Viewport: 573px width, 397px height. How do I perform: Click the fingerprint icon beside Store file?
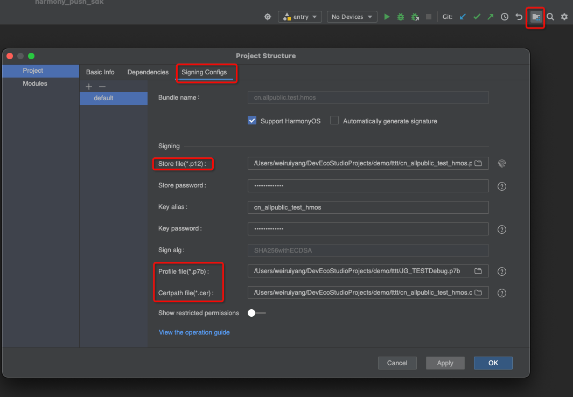tap(502, 164)
